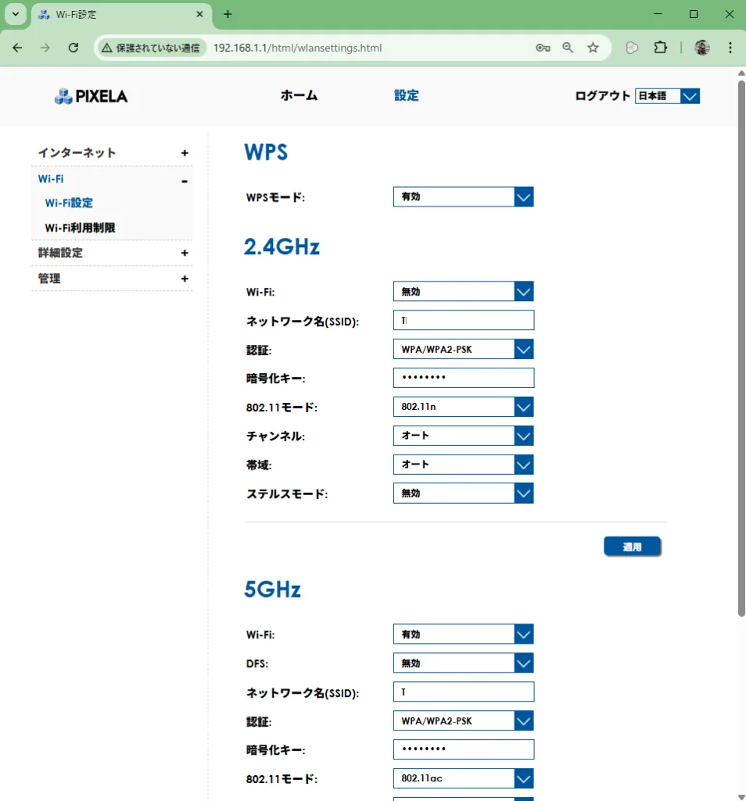Click the address bar URL text

[x=297, y=48]
